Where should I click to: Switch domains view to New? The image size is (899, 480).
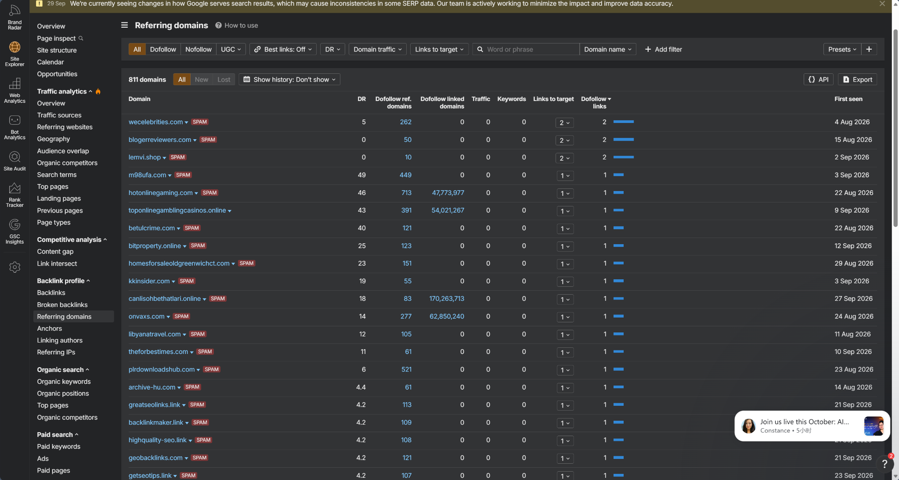pos(202,79)
